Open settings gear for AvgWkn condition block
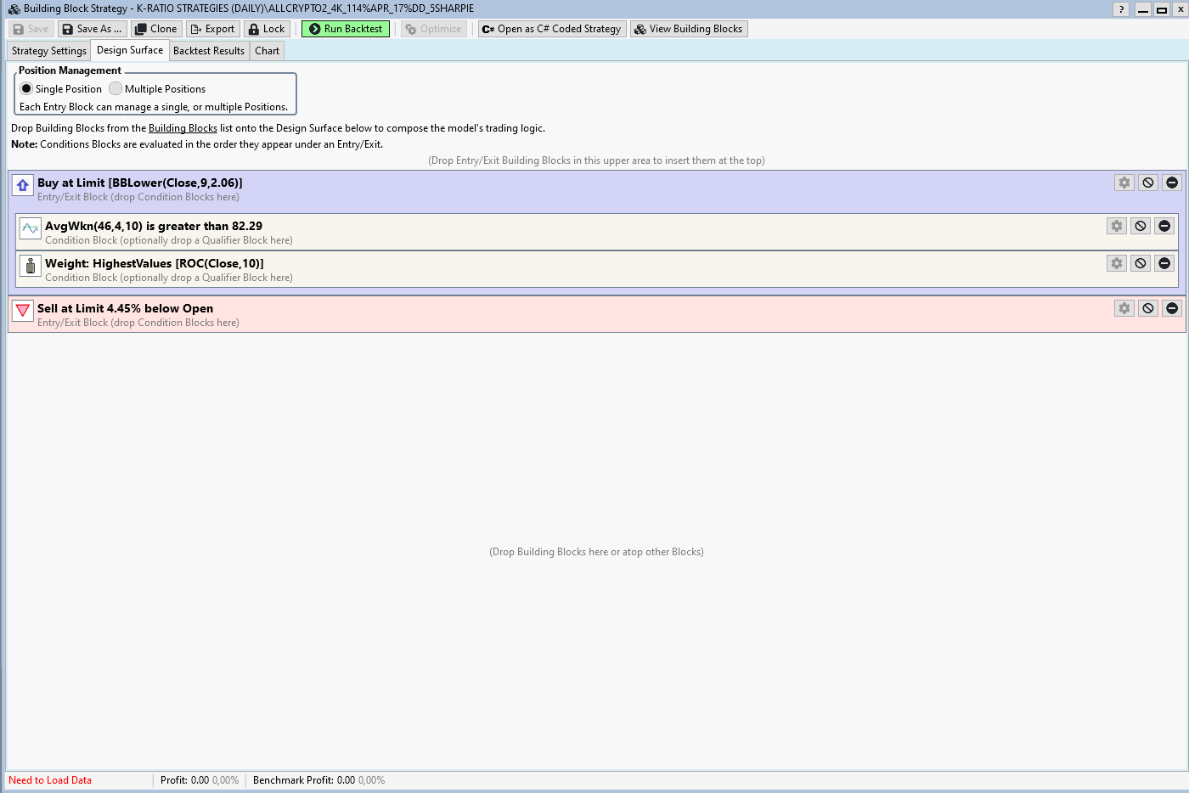 tap(1116, 226)
